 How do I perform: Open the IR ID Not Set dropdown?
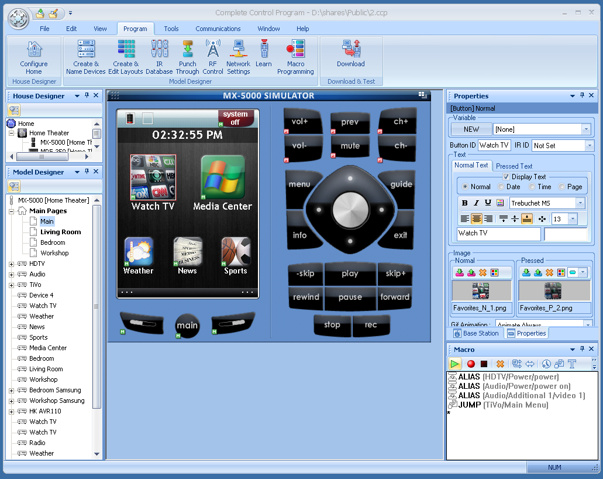pyautogui.click(x=589, y=145)
